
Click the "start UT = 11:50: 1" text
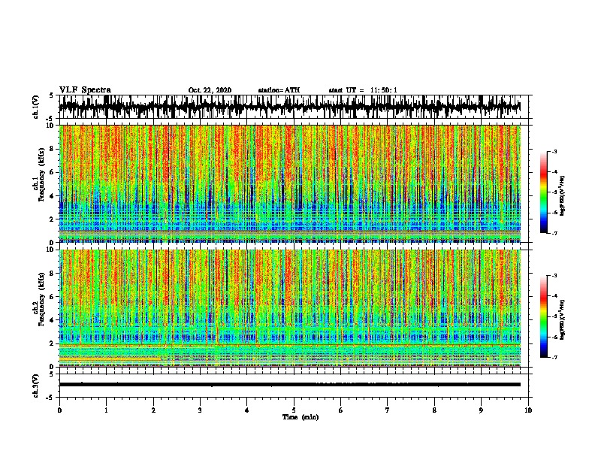coord(363,90)
